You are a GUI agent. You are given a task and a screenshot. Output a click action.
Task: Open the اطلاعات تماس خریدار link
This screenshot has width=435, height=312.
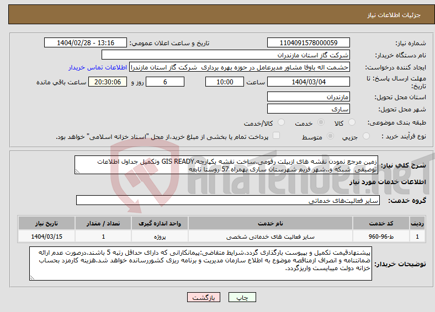[98, 67]
